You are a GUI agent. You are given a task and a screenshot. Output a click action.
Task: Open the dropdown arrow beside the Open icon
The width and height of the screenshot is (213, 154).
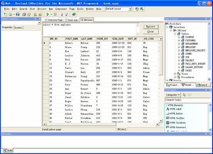tap(14, 14)
